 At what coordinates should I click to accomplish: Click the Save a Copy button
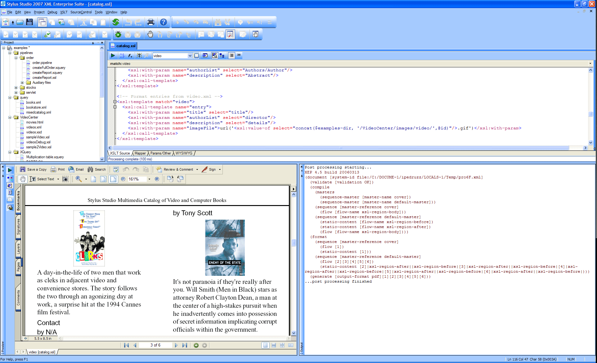[34, 169]
